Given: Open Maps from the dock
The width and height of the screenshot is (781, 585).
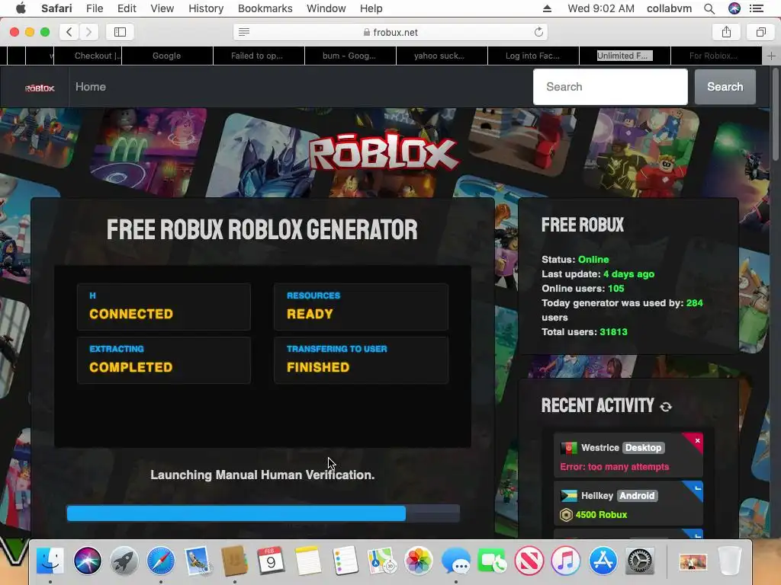Looking at the screenshot, I should click(x=381, y=561).
